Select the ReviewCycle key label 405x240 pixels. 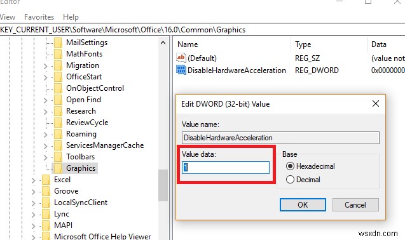coord(87,123)
